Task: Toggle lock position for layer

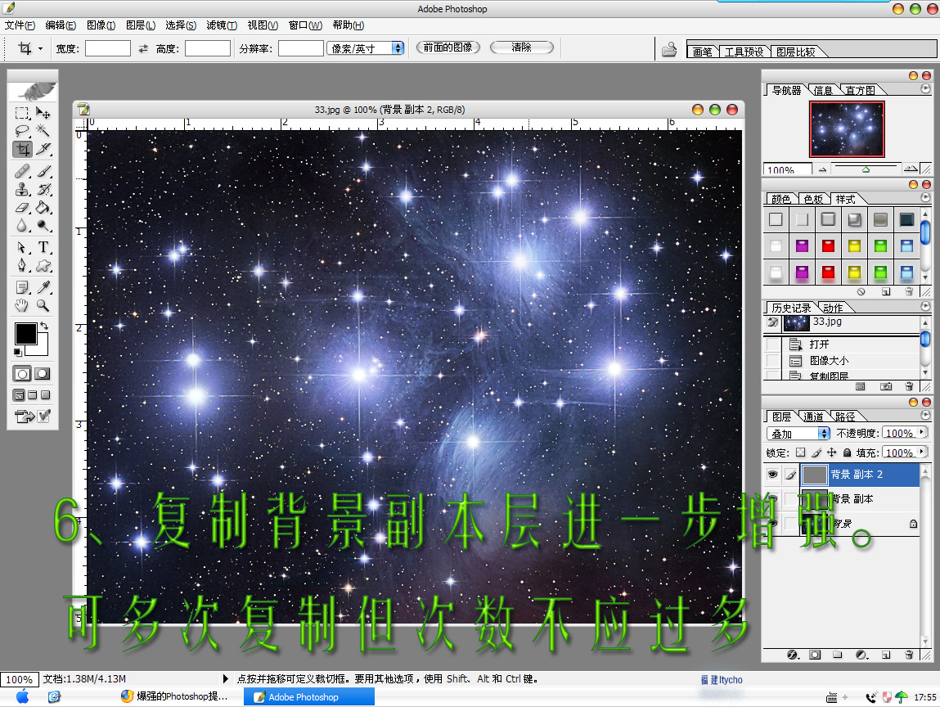Action: pyautogui.click(x=831, y=453)
